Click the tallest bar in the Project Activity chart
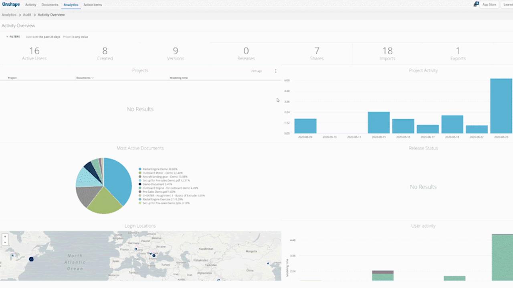This screenshot has height=288, width=513. tap(501, 106)
